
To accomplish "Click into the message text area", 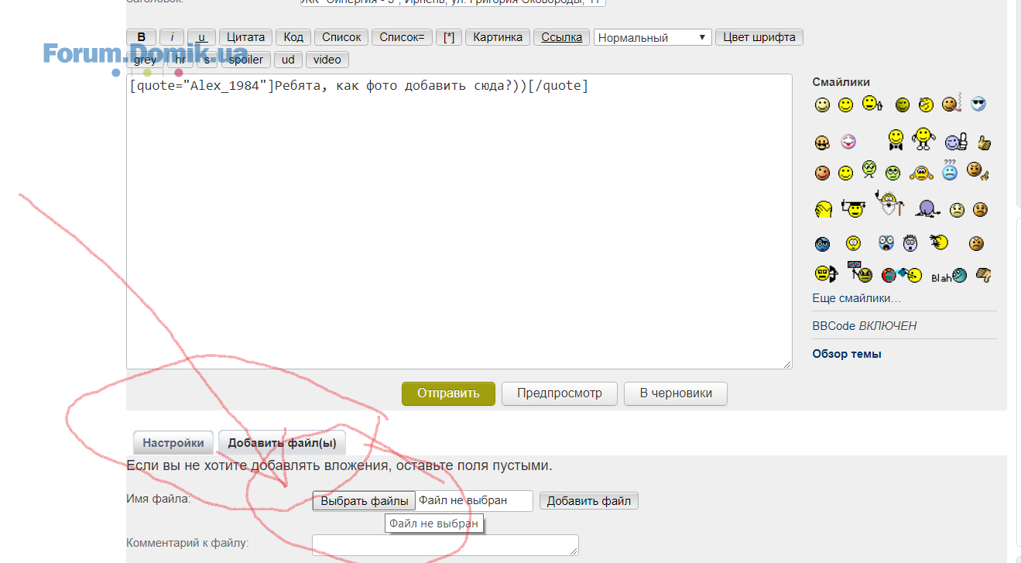I will (x=459, y=221).
